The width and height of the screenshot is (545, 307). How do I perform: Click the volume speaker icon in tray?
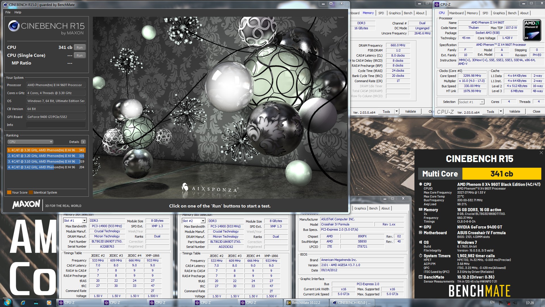click(515, 303)
